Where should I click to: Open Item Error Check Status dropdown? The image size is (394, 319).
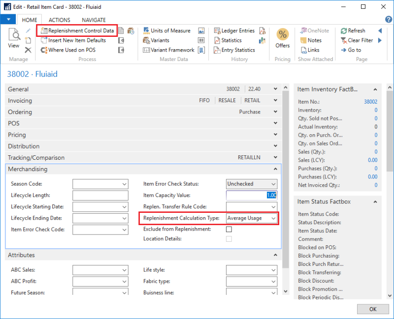pyautogui.click(x=273, y=184)
